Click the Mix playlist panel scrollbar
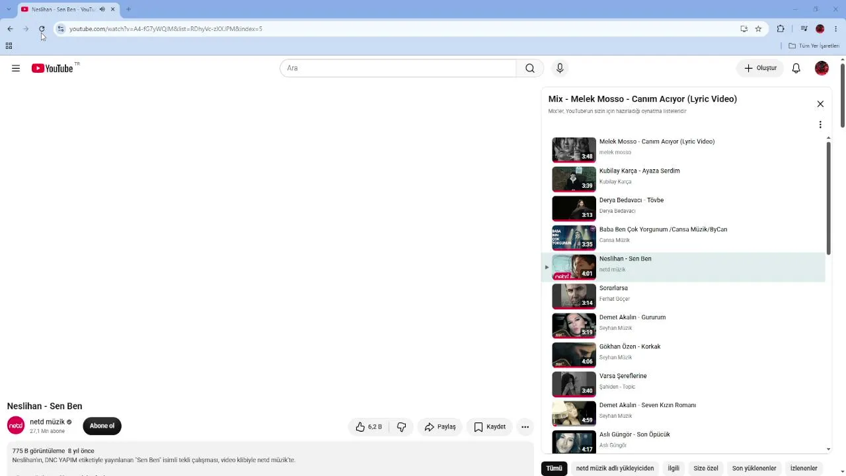 (x=828, y=197)
